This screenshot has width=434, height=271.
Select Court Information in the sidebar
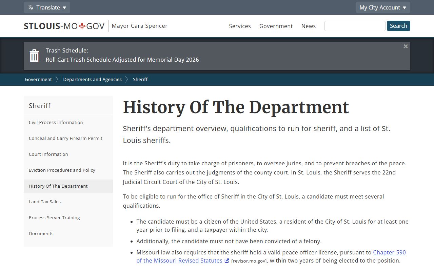point(68,154)
